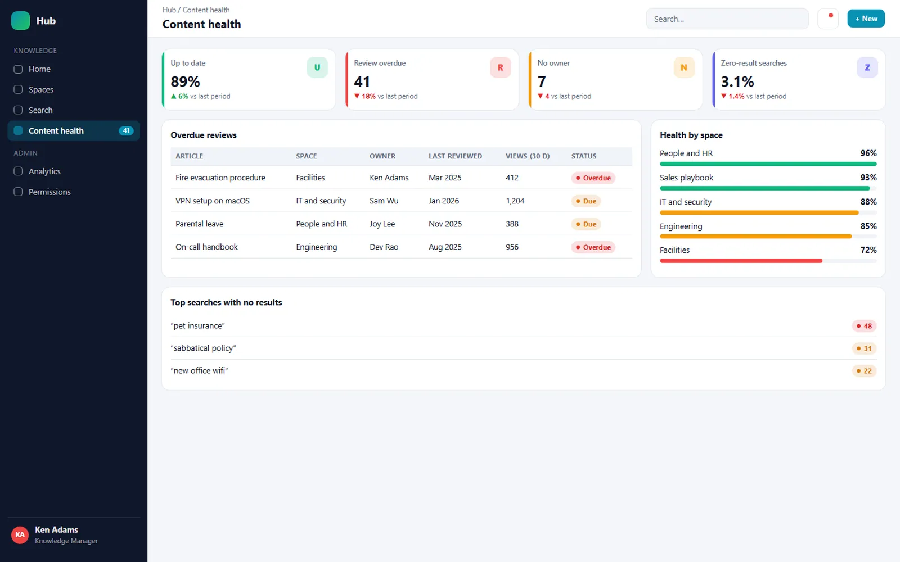The image size is (900, 562).
Task: Open Analytics under Admin
Action: (74, 171)
